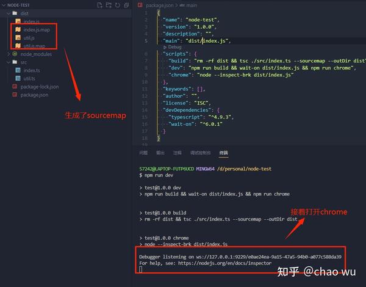
Task: Click the util.ts TypeScript file icon
Action: click(x=18, y=78)
